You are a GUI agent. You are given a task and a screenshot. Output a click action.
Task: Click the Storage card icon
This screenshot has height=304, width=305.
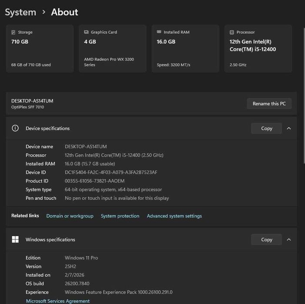tap(13, 32)
